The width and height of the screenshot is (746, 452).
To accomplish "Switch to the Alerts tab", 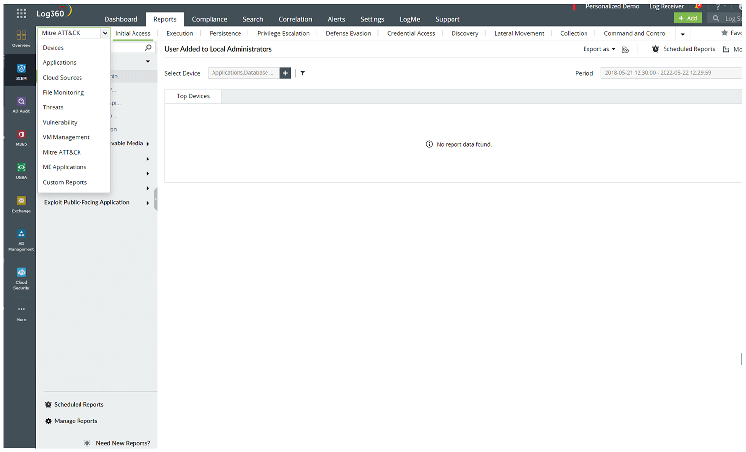I will pos(336,19).
